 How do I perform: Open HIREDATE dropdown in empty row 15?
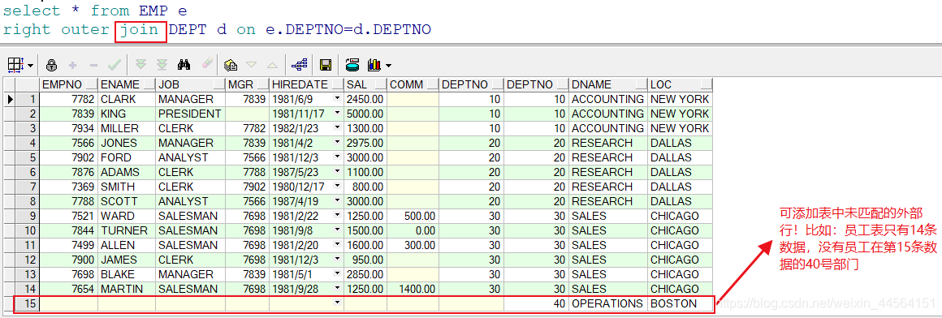coord(337,303)
